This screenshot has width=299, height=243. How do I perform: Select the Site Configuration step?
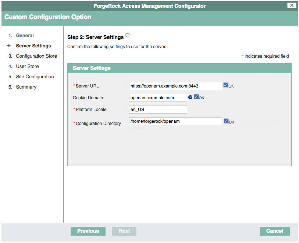[x=35, y=76]
